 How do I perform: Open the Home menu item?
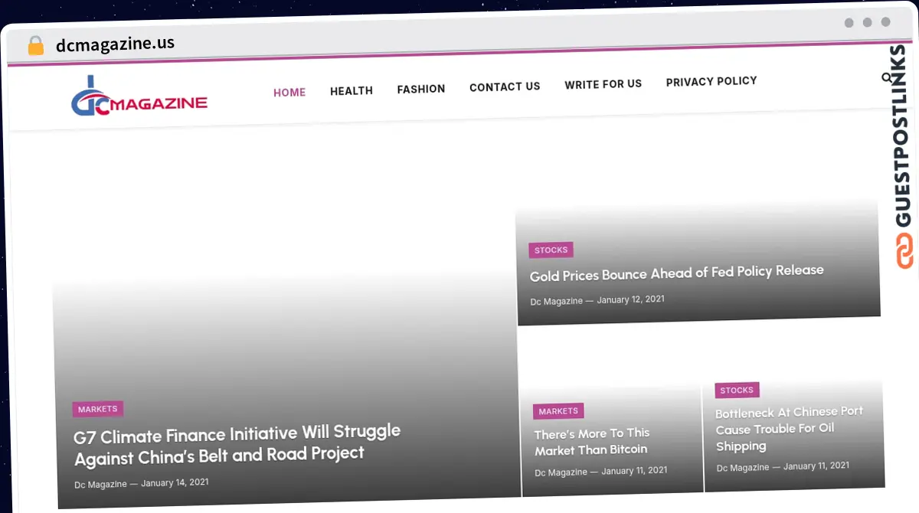pyautogui.click(x=289, y=93)
